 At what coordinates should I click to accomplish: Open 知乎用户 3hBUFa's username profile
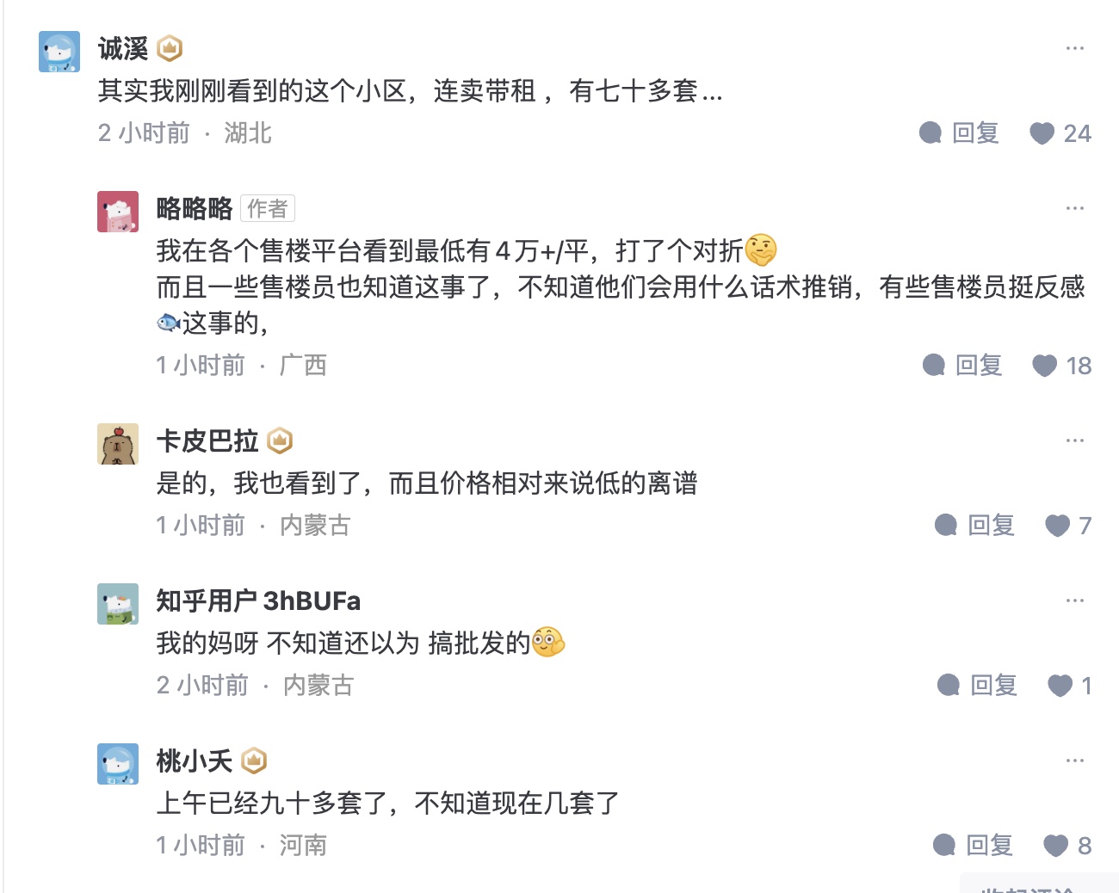pyautogui.click(x=258, y=600)
